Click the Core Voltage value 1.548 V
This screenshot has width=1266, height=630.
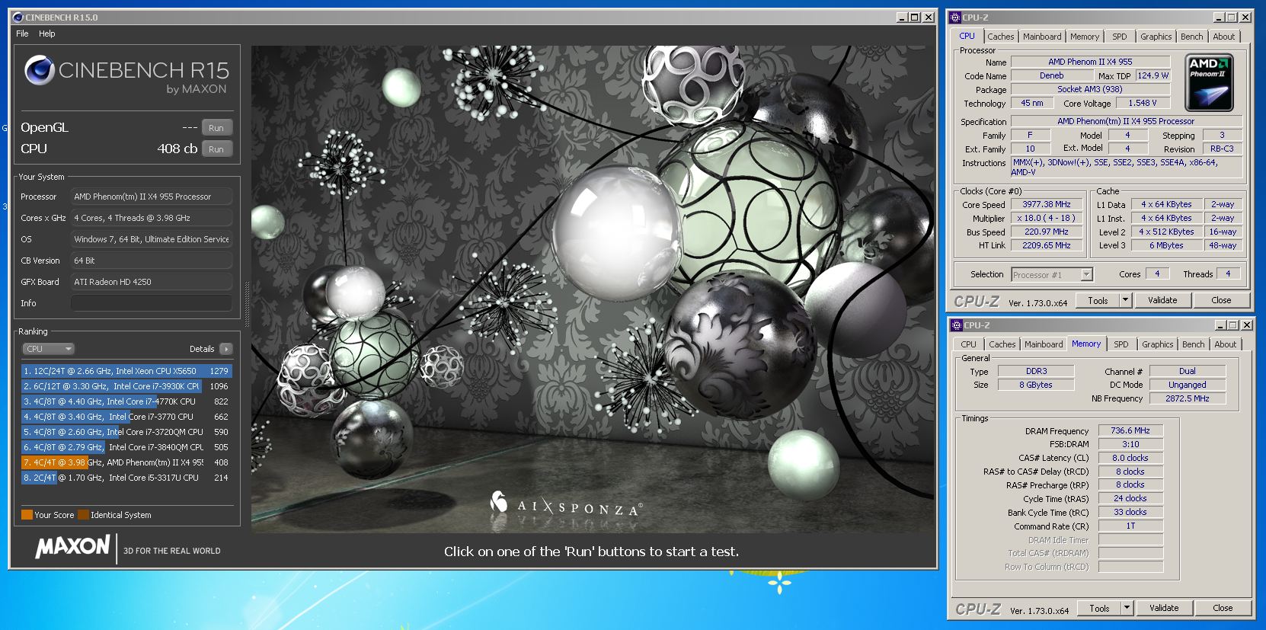coord(1143,103)
